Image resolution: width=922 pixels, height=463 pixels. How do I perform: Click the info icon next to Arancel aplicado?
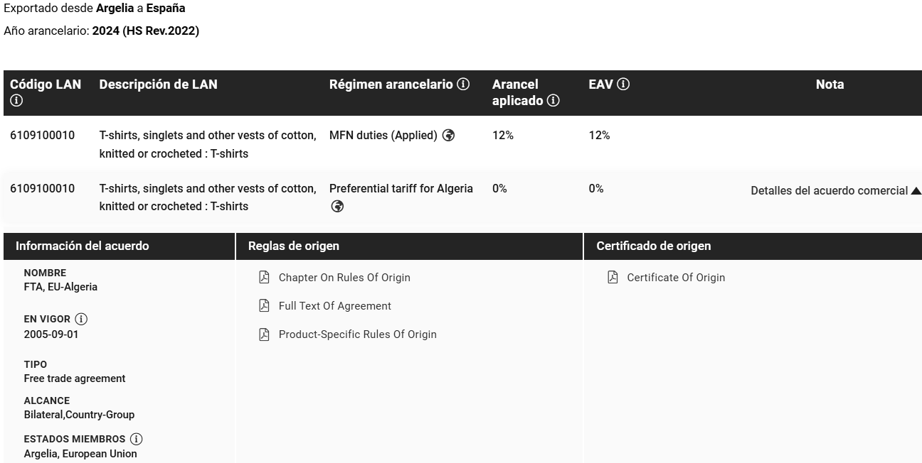pos(553,101)
